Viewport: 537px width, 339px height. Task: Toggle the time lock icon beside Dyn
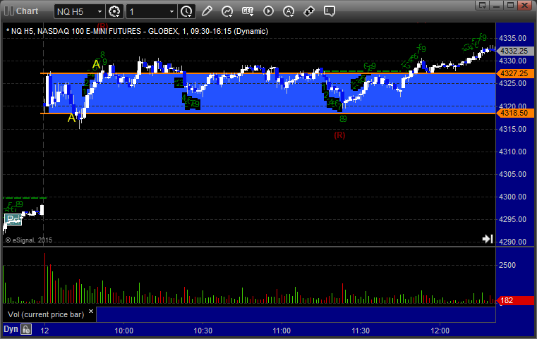(x=26, y=329)
